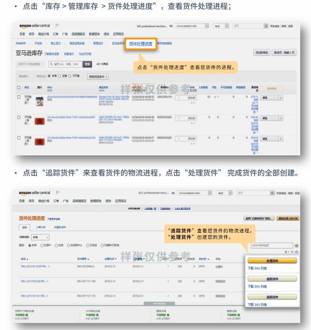Open www.amazon.com marketplace dropdown on 亚马逊库存 page
311x330 pixels.
[191, 26]
